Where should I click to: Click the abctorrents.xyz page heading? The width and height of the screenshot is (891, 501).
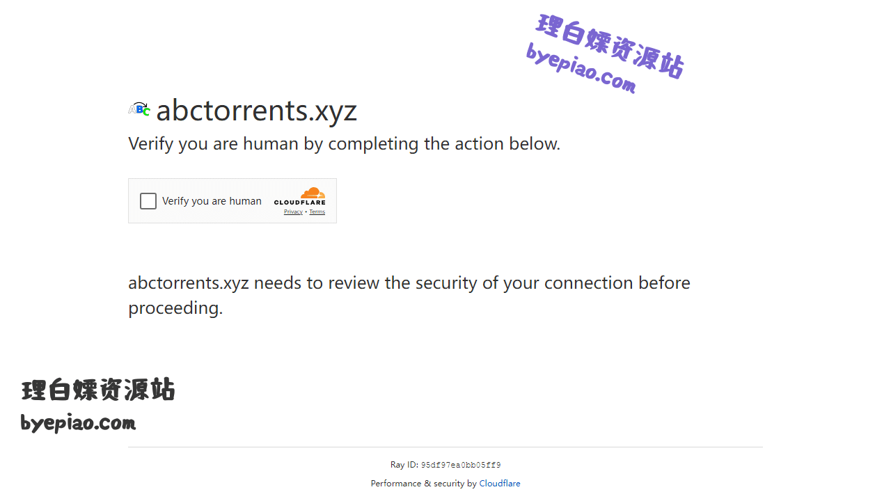click(257, 110)
